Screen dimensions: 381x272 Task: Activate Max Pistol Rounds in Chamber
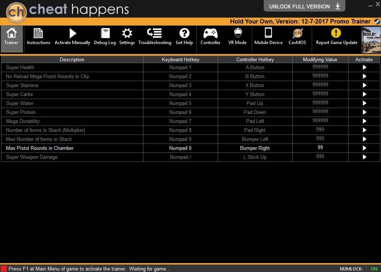tap(364, 148)
